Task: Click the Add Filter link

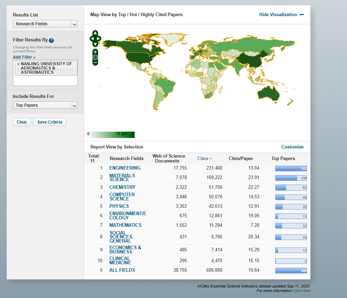Action: (x=24, y=57)
